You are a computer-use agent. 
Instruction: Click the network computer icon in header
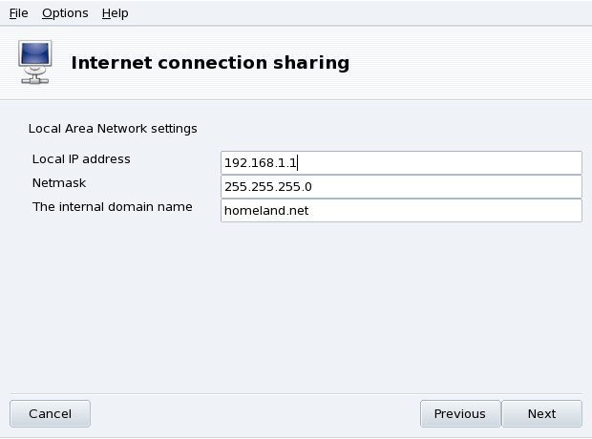click(x=35, y=62)
